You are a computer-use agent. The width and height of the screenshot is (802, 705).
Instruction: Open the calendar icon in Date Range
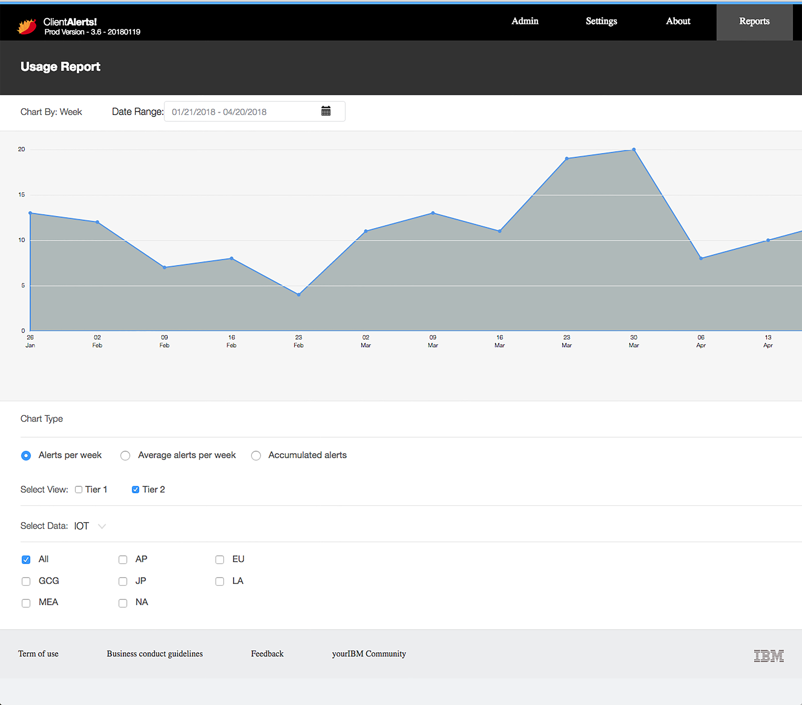(x=326, y=111)
